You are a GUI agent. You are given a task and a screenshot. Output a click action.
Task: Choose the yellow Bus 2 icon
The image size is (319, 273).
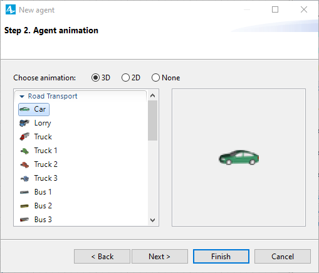24,206
